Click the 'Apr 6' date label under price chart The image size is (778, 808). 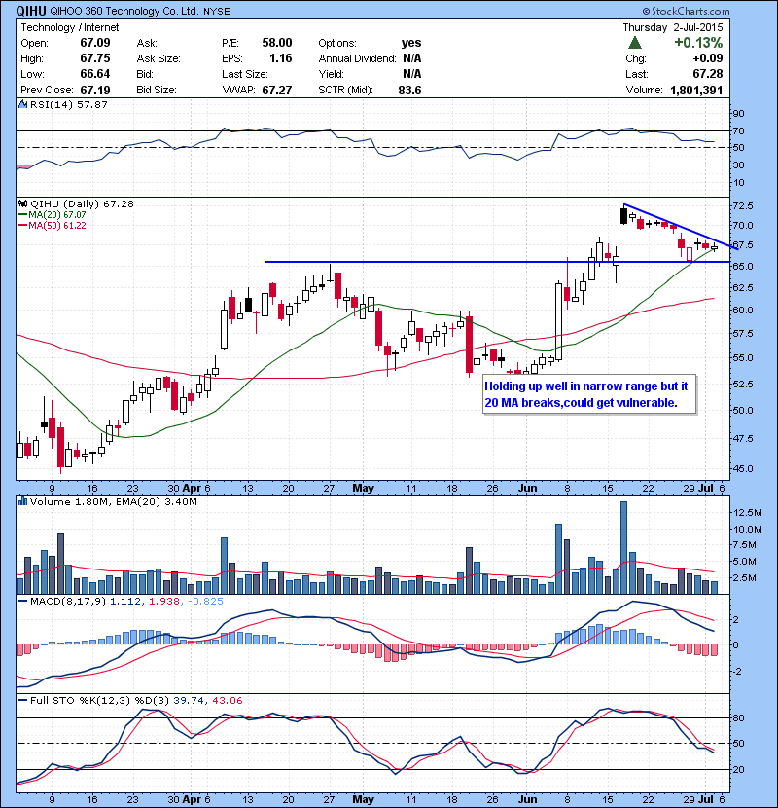pos(196,488)
